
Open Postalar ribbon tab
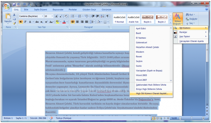click(x=73, y=10)
